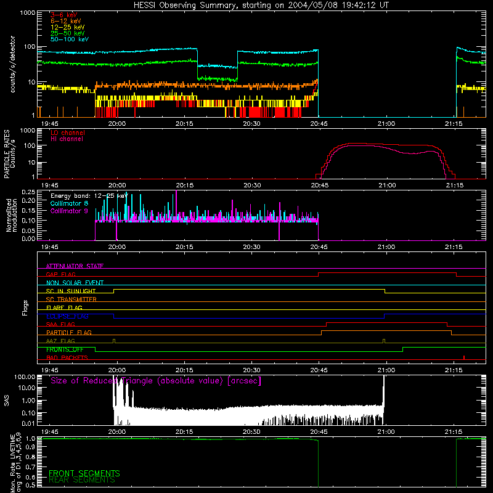Click the counts/s/detector axis label
Viewport: 493px width, 493px height.
[13, 64]
